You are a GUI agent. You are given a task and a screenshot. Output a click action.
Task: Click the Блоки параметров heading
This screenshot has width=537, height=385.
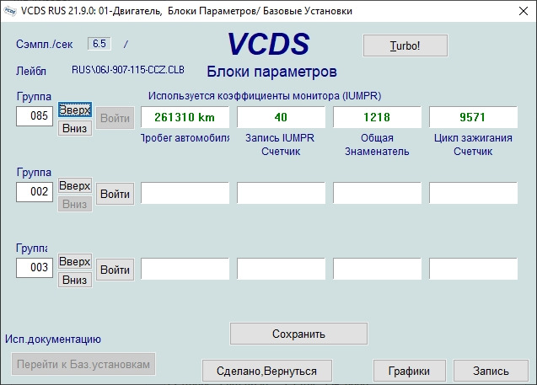pos(271,72)
